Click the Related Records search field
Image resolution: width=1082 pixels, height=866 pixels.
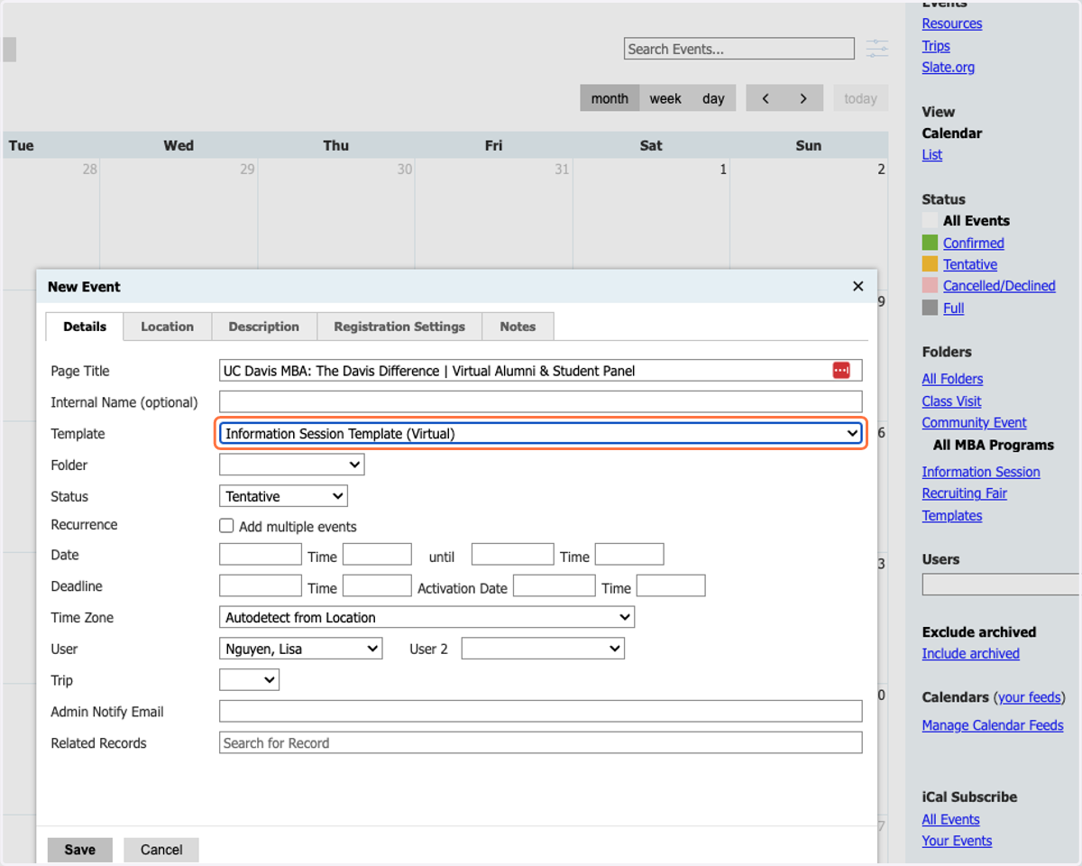541,742
